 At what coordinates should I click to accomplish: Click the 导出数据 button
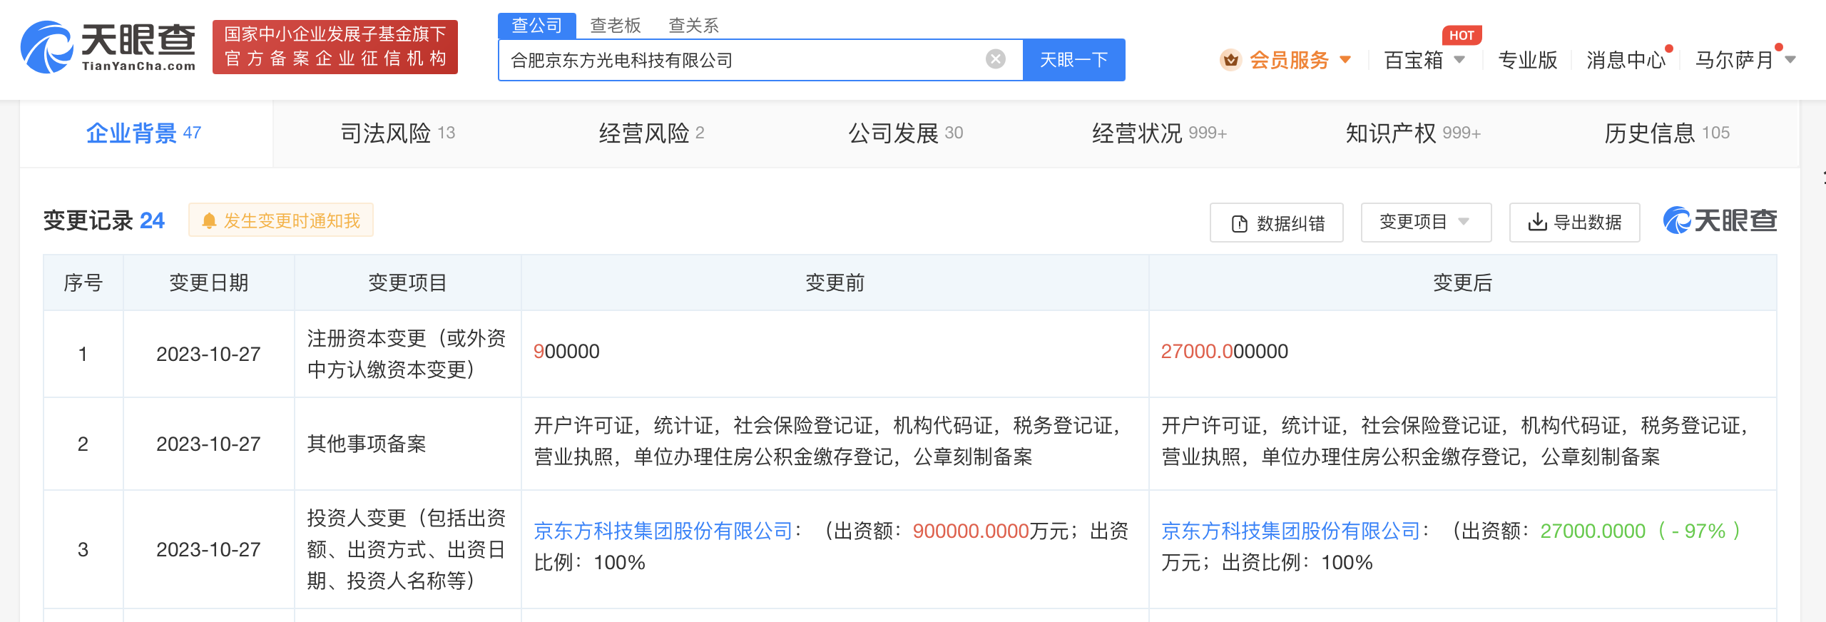click(x=1575, y=223)
